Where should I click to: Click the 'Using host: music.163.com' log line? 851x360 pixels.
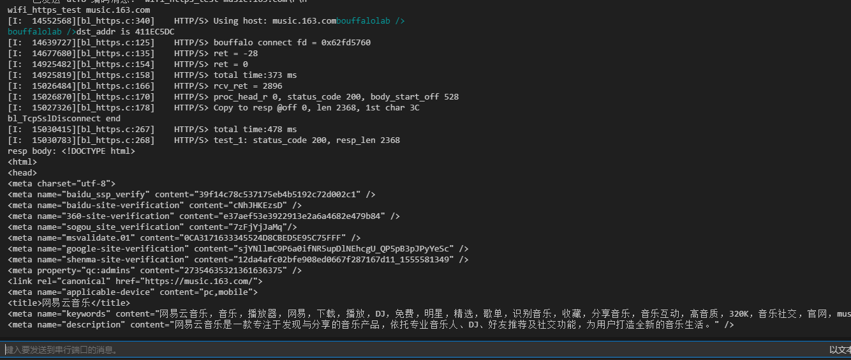pos(206,21)
